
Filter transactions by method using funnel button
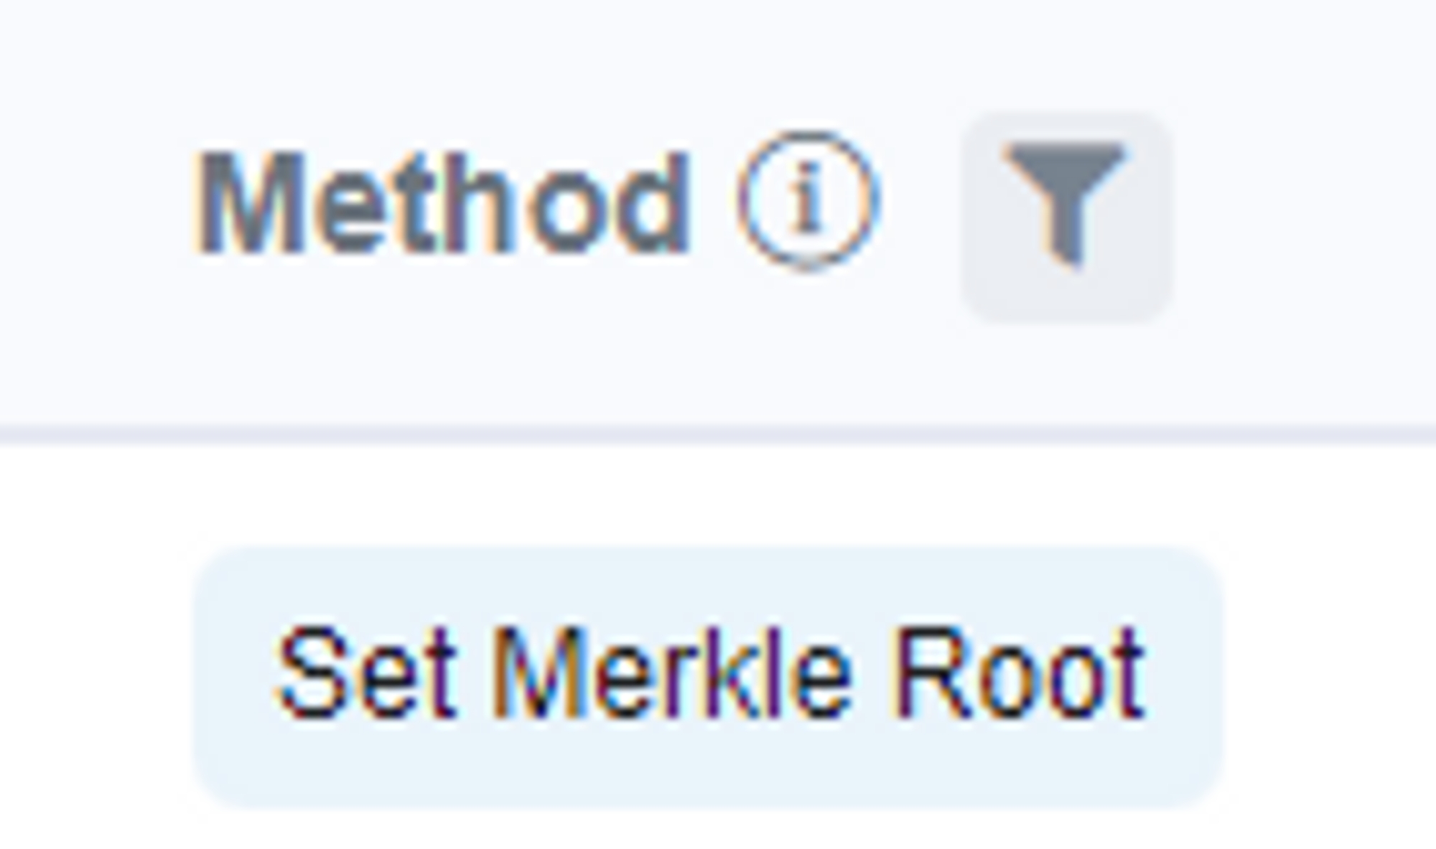tap(1067, 217)
